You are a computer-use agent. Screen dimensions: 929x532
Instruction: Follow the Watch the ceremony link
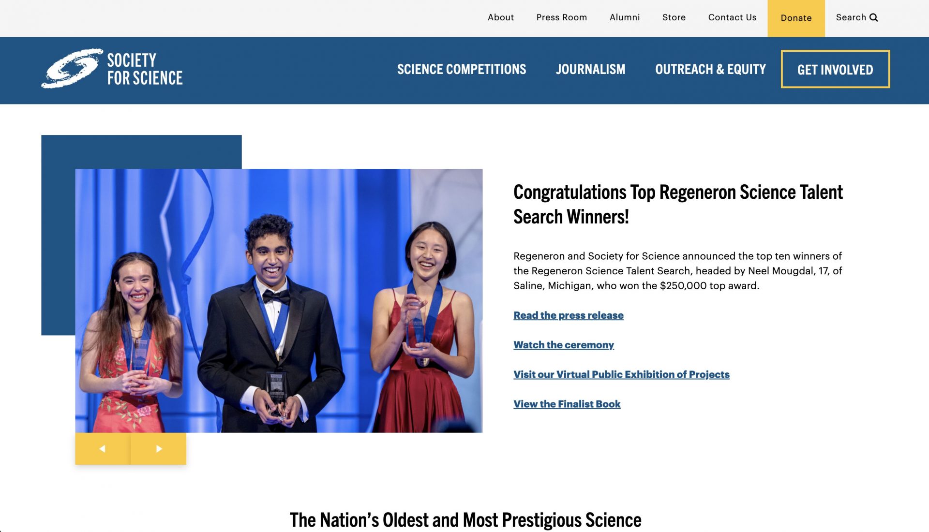pos(563,345)
